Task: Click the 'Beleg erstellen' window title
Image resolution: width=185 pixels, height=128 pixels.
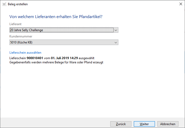Action: (x=18, y=4)
